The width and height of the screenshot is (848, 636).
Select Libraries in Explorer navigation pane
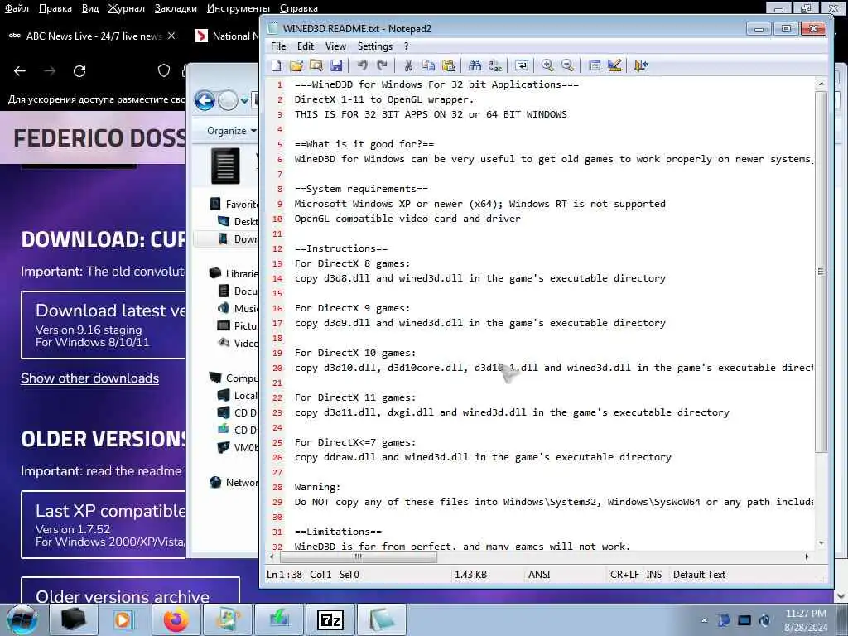pos(234,273)
